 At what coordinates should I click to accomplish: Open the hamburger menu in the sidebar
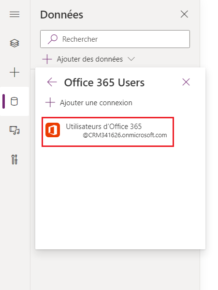15,14
